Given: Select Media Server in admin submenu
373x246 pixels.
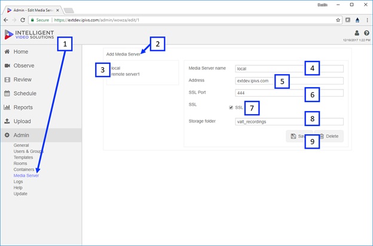Looking at the screenshot, I should point(26,176).
